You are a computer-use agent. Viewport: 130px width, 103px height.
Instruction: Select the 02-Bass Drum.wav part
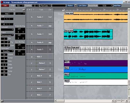click(96, 50)
